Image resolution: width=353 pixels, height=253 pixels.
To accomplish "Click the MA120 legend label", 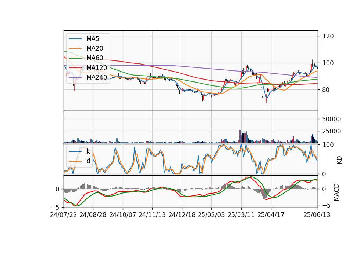I will click(97, 67).
